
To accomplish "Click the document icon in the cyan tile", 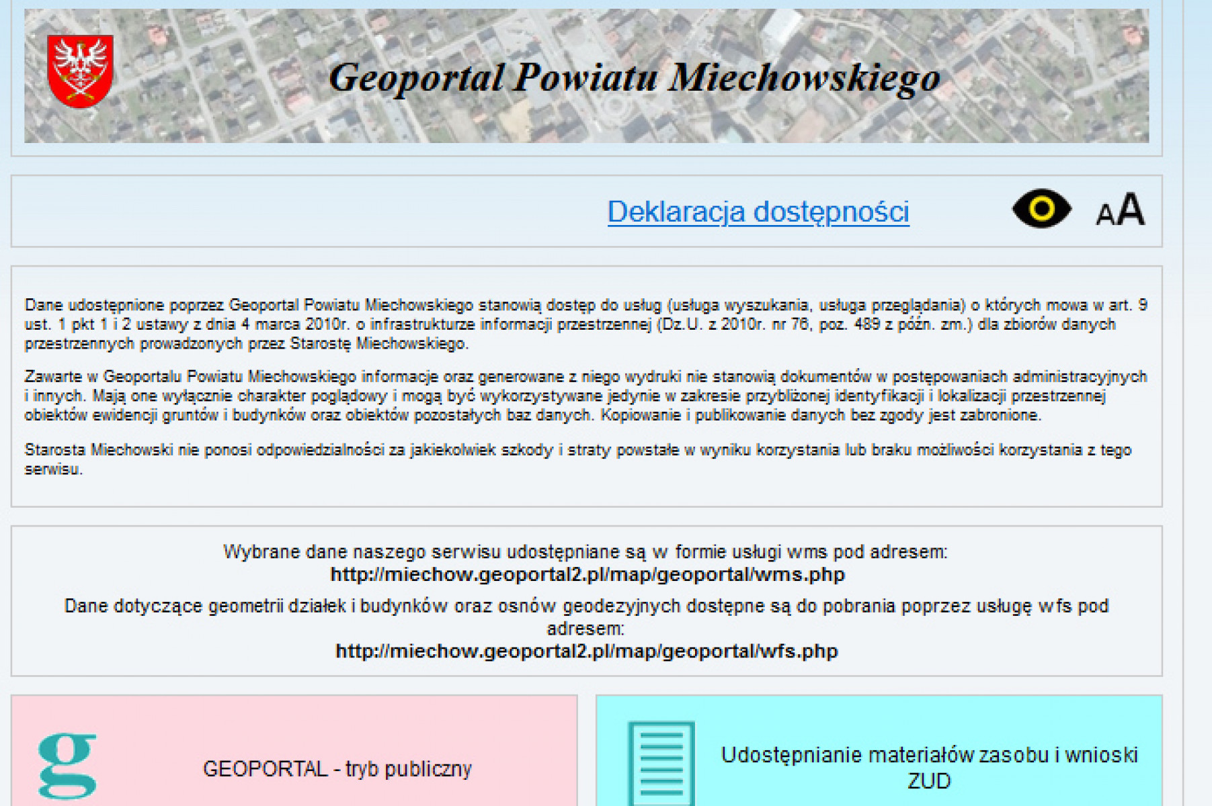I will click(660, 763).
